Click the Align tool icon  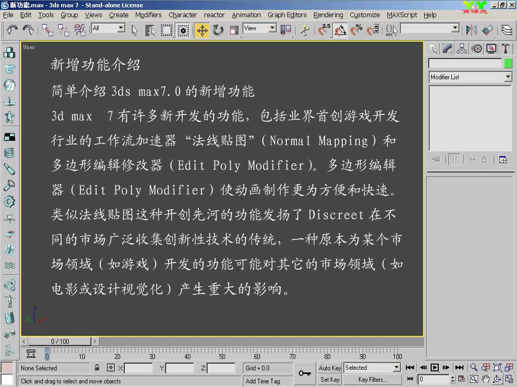tap(488, 30)
